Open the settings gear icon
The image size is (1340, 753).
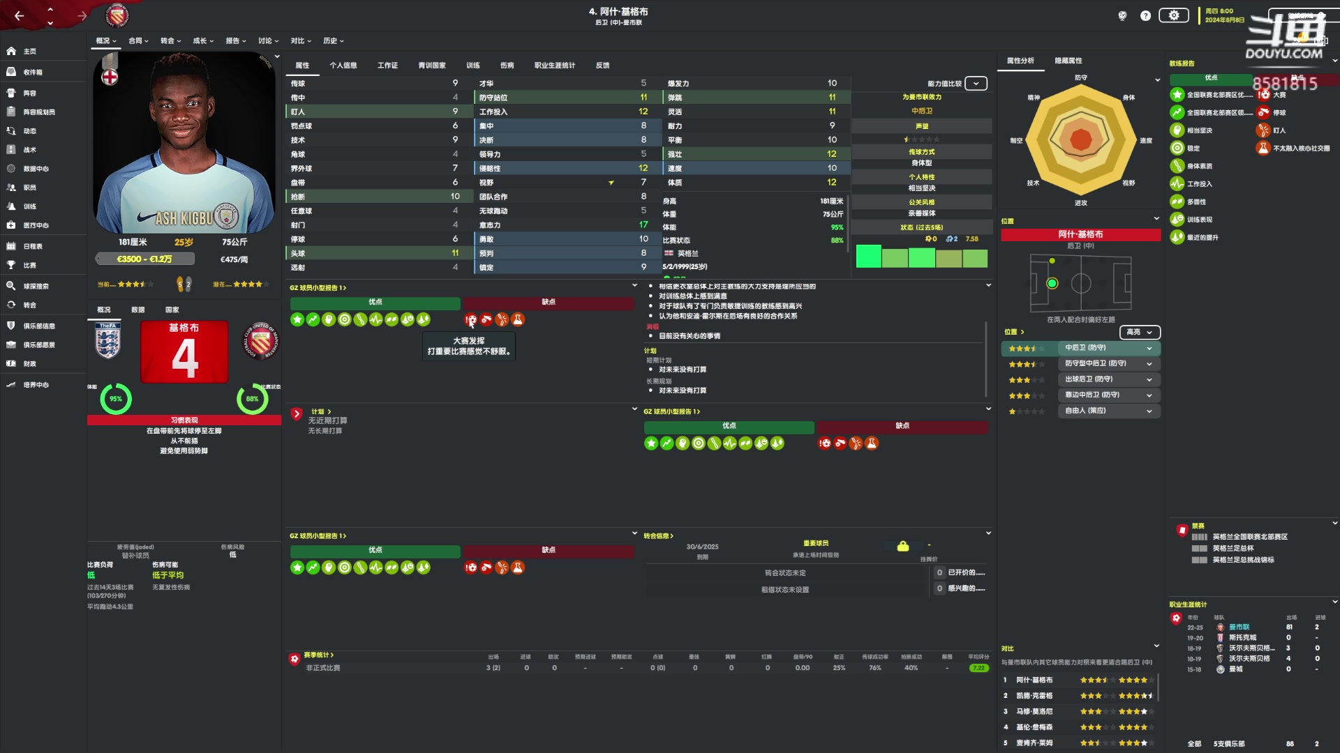click(x=1173, y=15)
